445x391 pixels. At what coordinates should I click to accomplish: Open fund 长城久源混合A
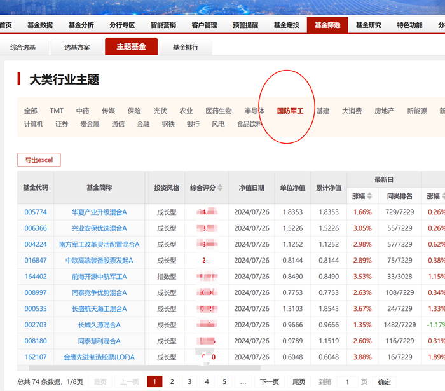pos(99,325)
